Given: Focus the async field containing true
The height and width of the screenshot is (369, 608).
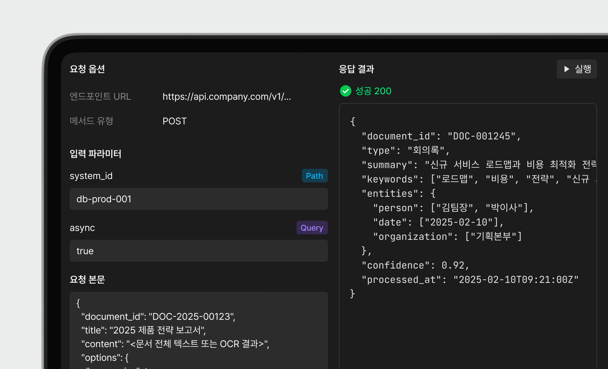Looking at the screenshot, I should pos(198,251).
